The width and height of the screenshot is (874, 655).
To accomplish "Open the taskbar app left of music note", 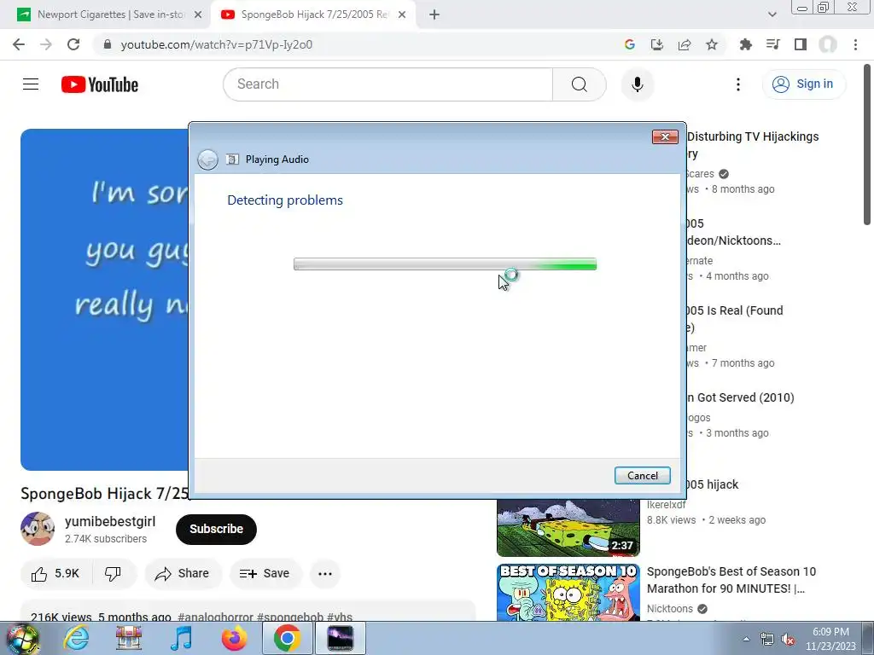I will click(x=129, y=638).
